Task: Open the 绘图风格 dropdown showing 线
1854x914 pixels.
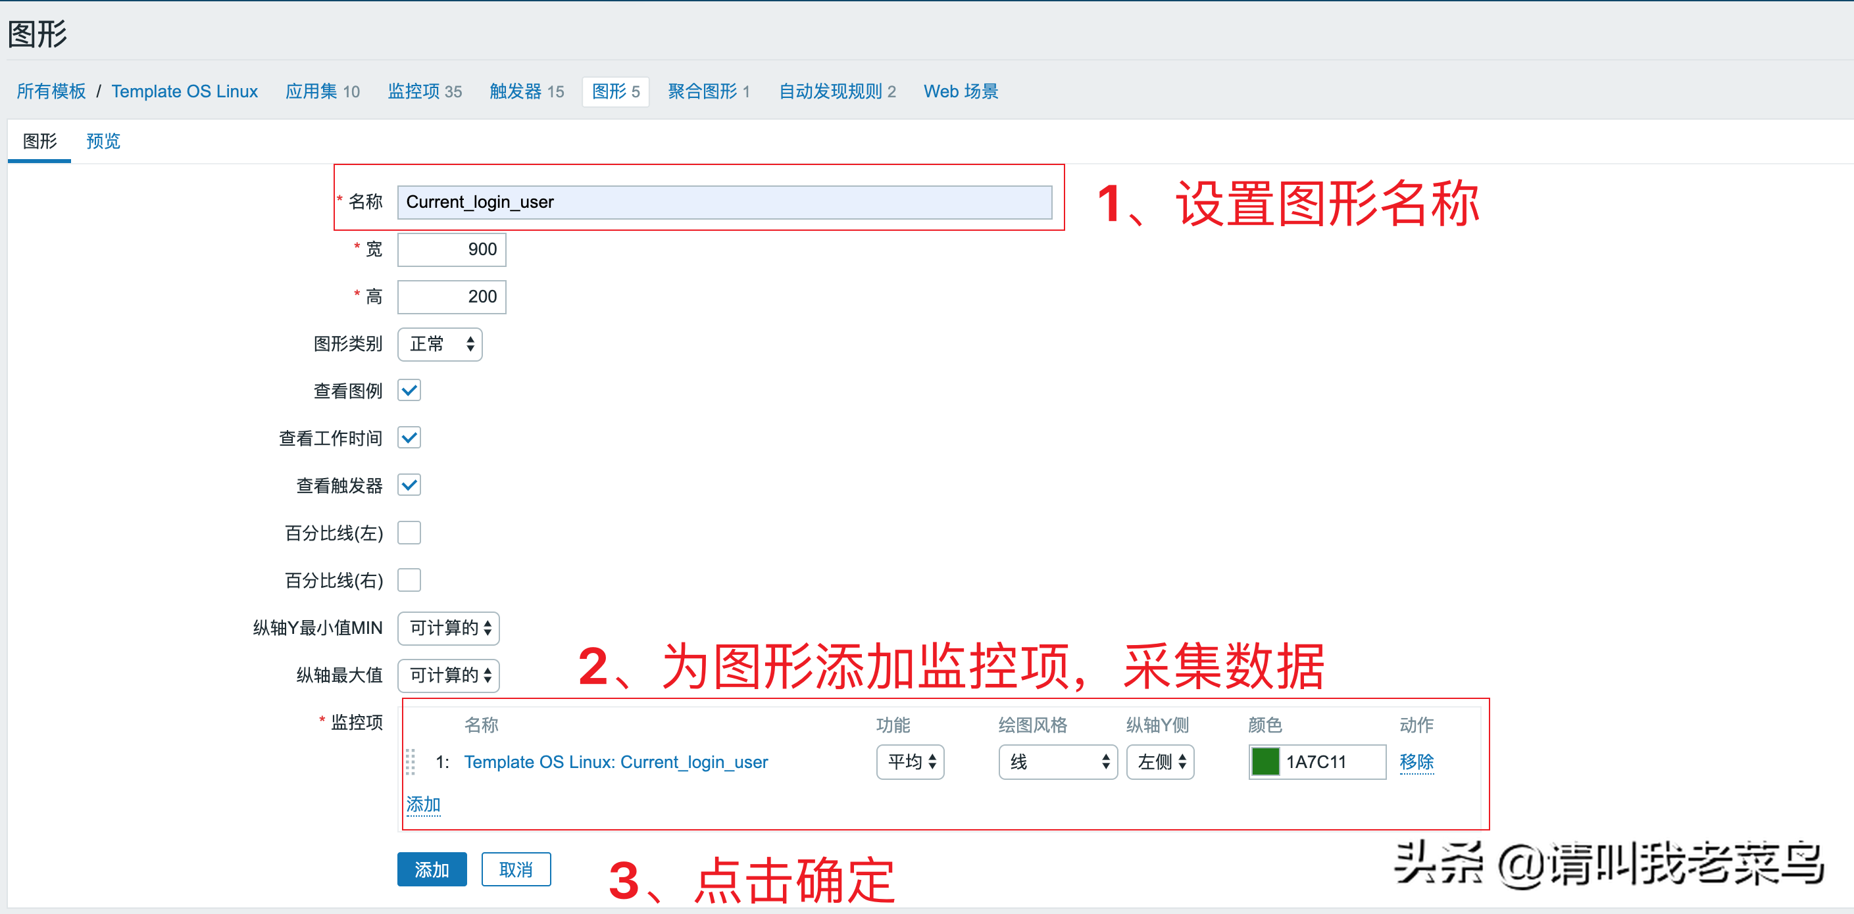Action: coord(1057,761)
